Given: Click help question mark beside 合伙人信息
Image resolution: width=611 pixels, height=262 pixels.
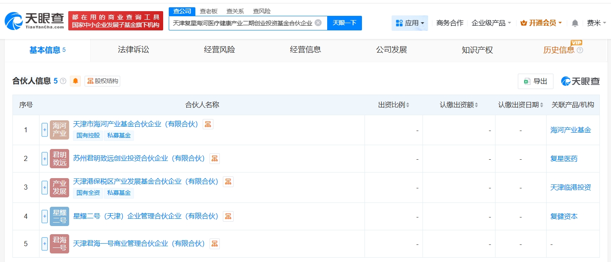Looking at the screenshot, I should coord(63,81).
